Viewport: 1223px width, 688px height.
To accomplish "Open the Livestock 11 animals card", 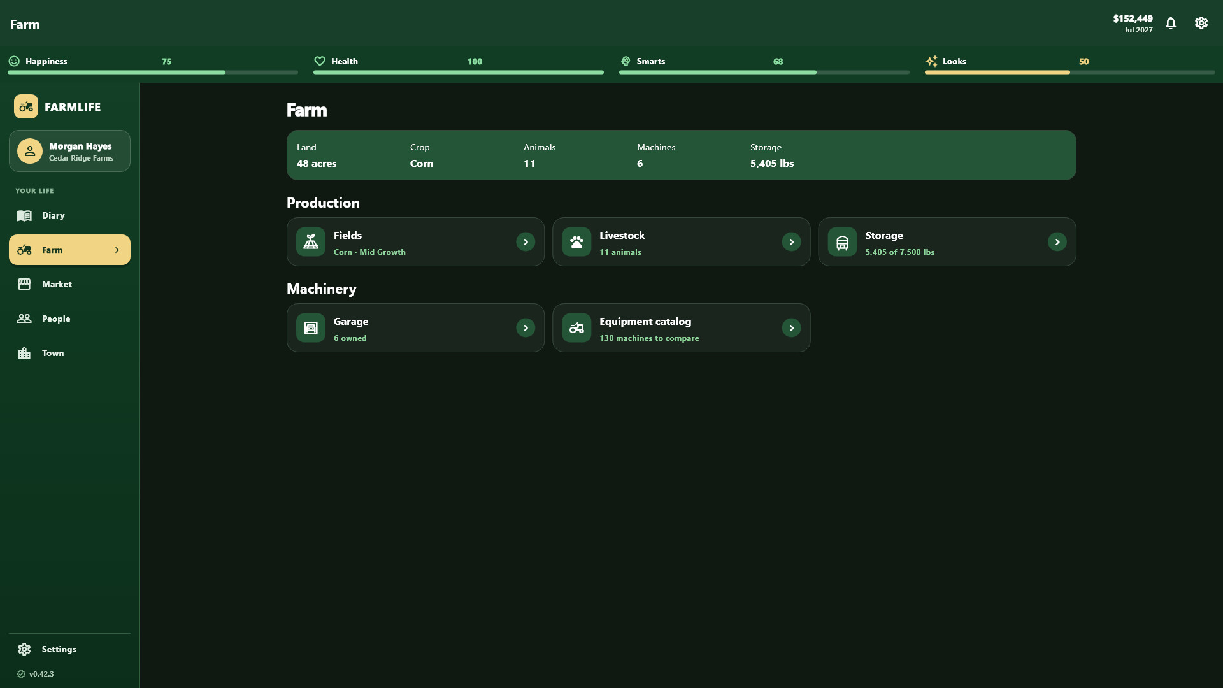I will 681,242.
